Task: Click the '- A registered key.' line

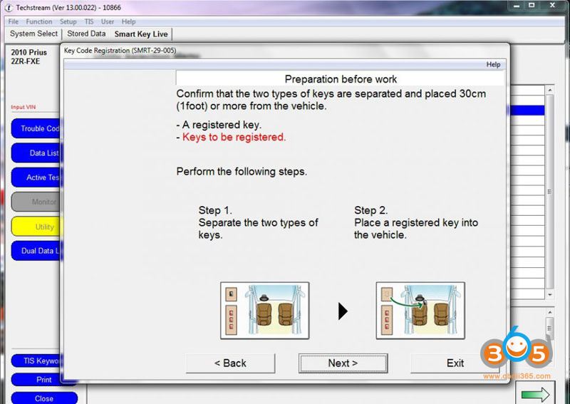Action: coord(219,125)
